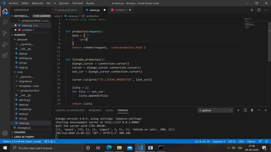This screenshot has width=271, height=152.
Task: Show the PROBLEMAS panel tab
Action: click(x=95, y=110)
